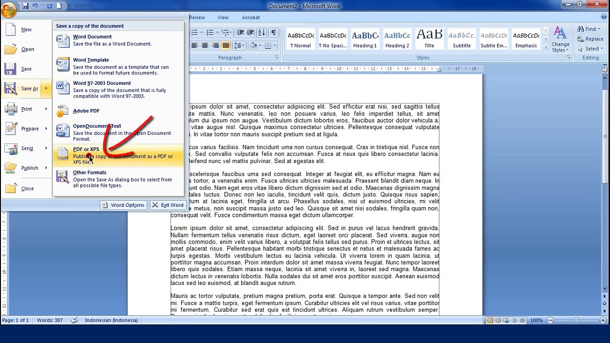
Task: Select Print in the Office menu
Action: tap(26, 109)
